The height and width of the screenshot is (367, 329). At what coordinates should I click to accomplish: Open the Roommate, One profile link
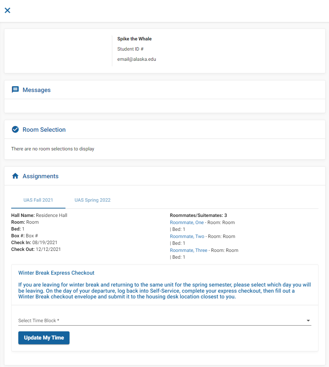click(x=187, y=222)
